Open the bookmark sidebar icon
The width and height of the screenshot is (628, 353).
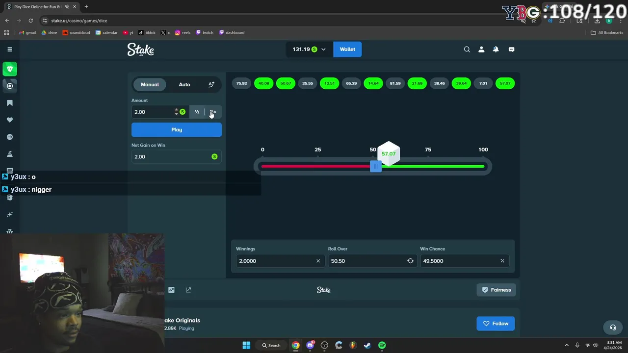(10, 103)
